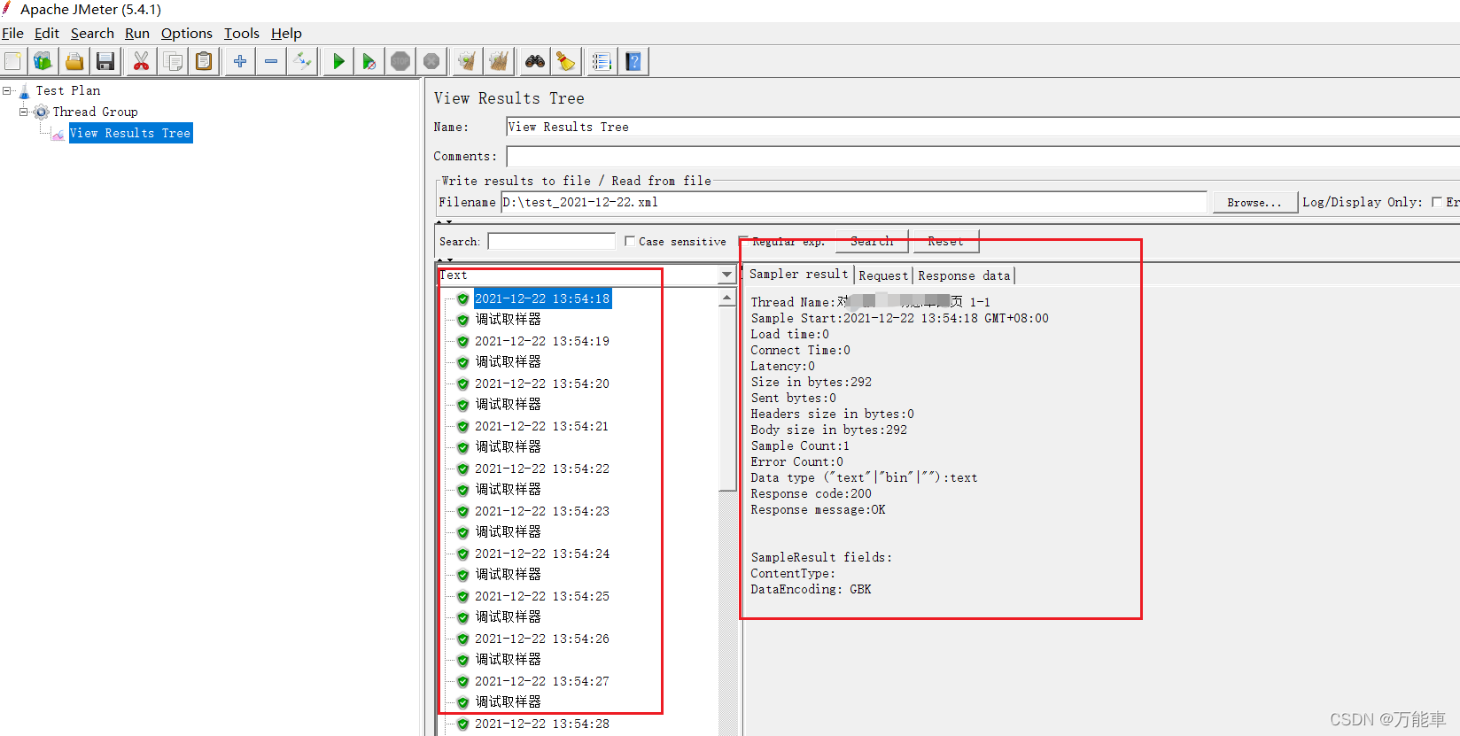Click the Search button
Viewport: 1460px width, 736px height.
[872, 241]
